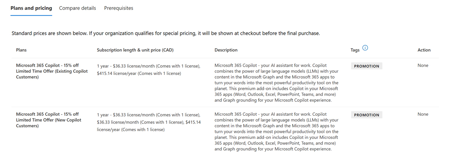Image resolution: width=449 pixels, height=152 pixels.
Task: Click the Plans column header
Action: coord(21,50)
